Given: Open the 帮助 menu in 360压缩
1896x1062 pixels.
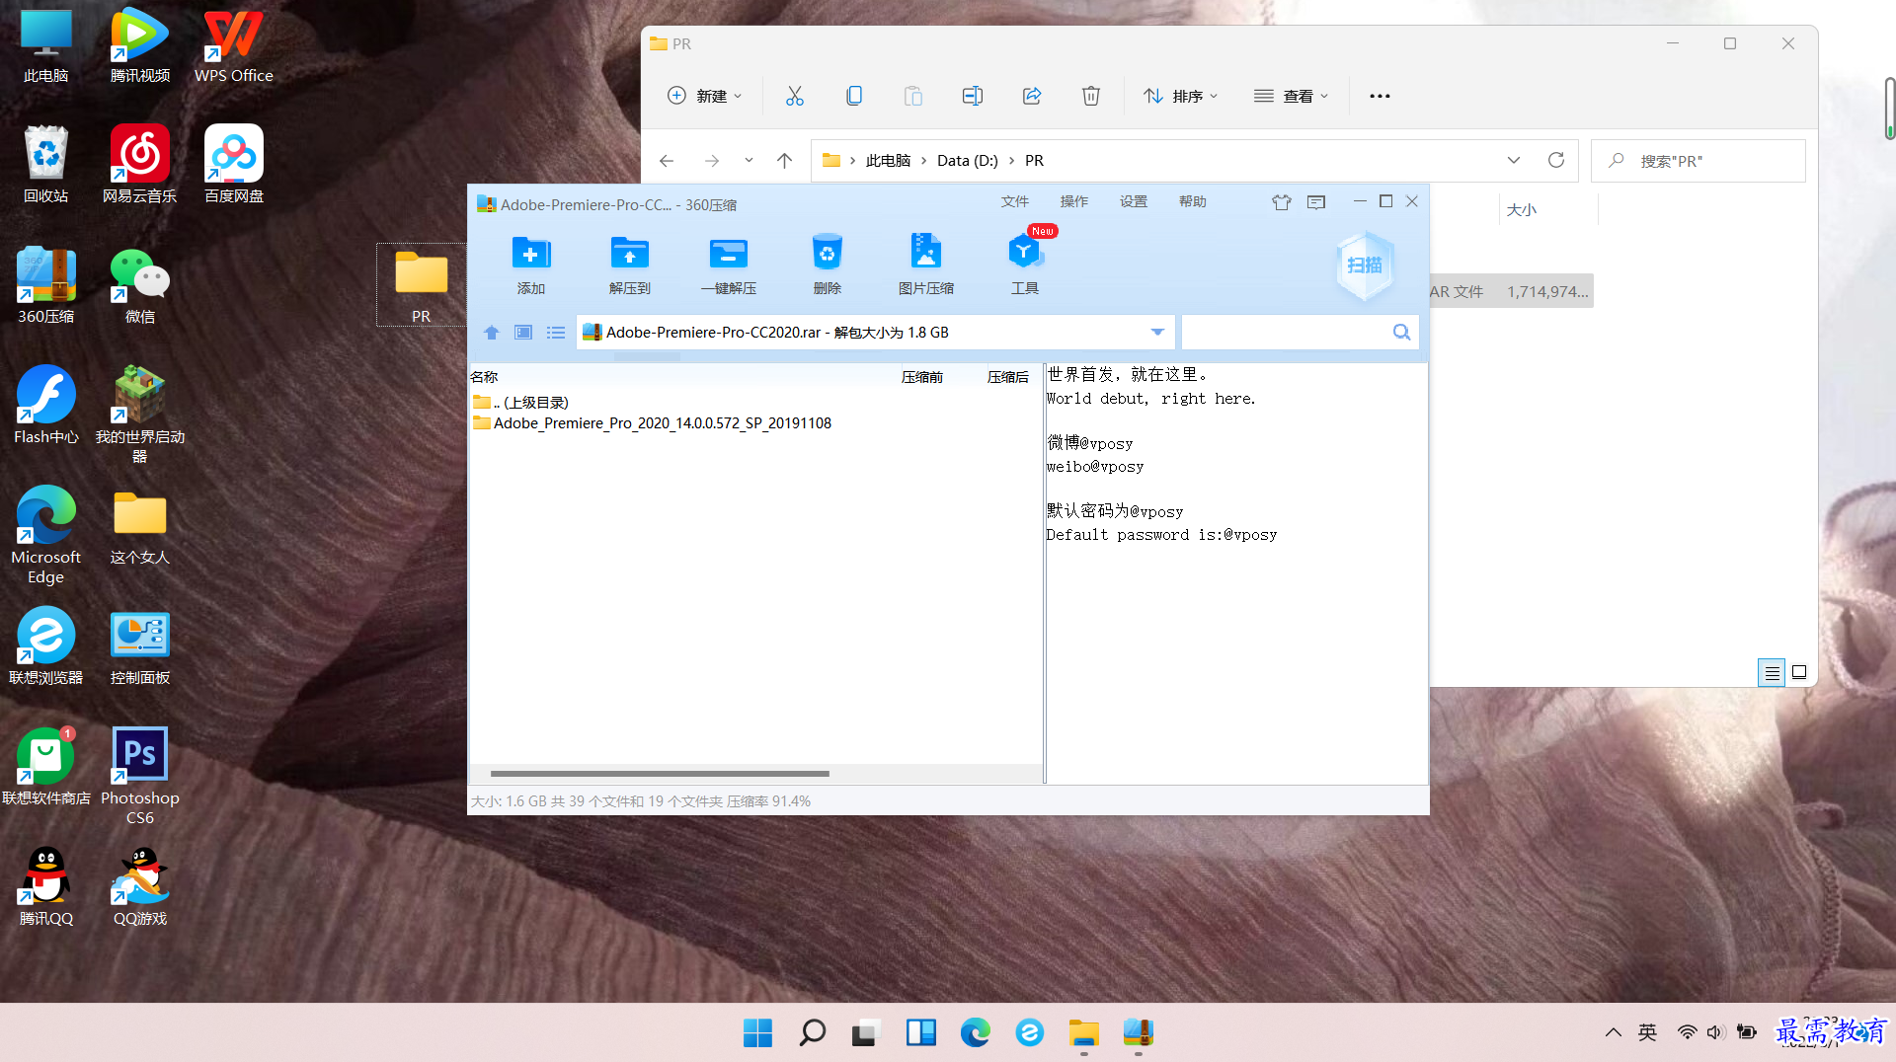Looking at the screenshot, I should [1193, 201].
